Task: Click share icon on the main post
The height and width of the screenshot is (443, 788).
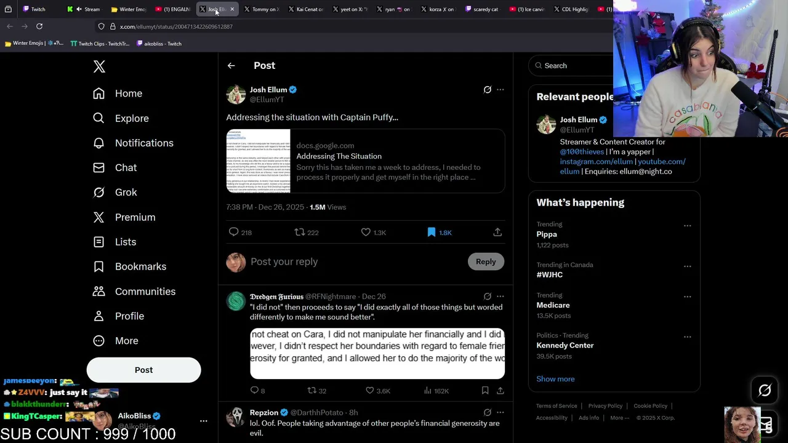Action: (497, 232)
